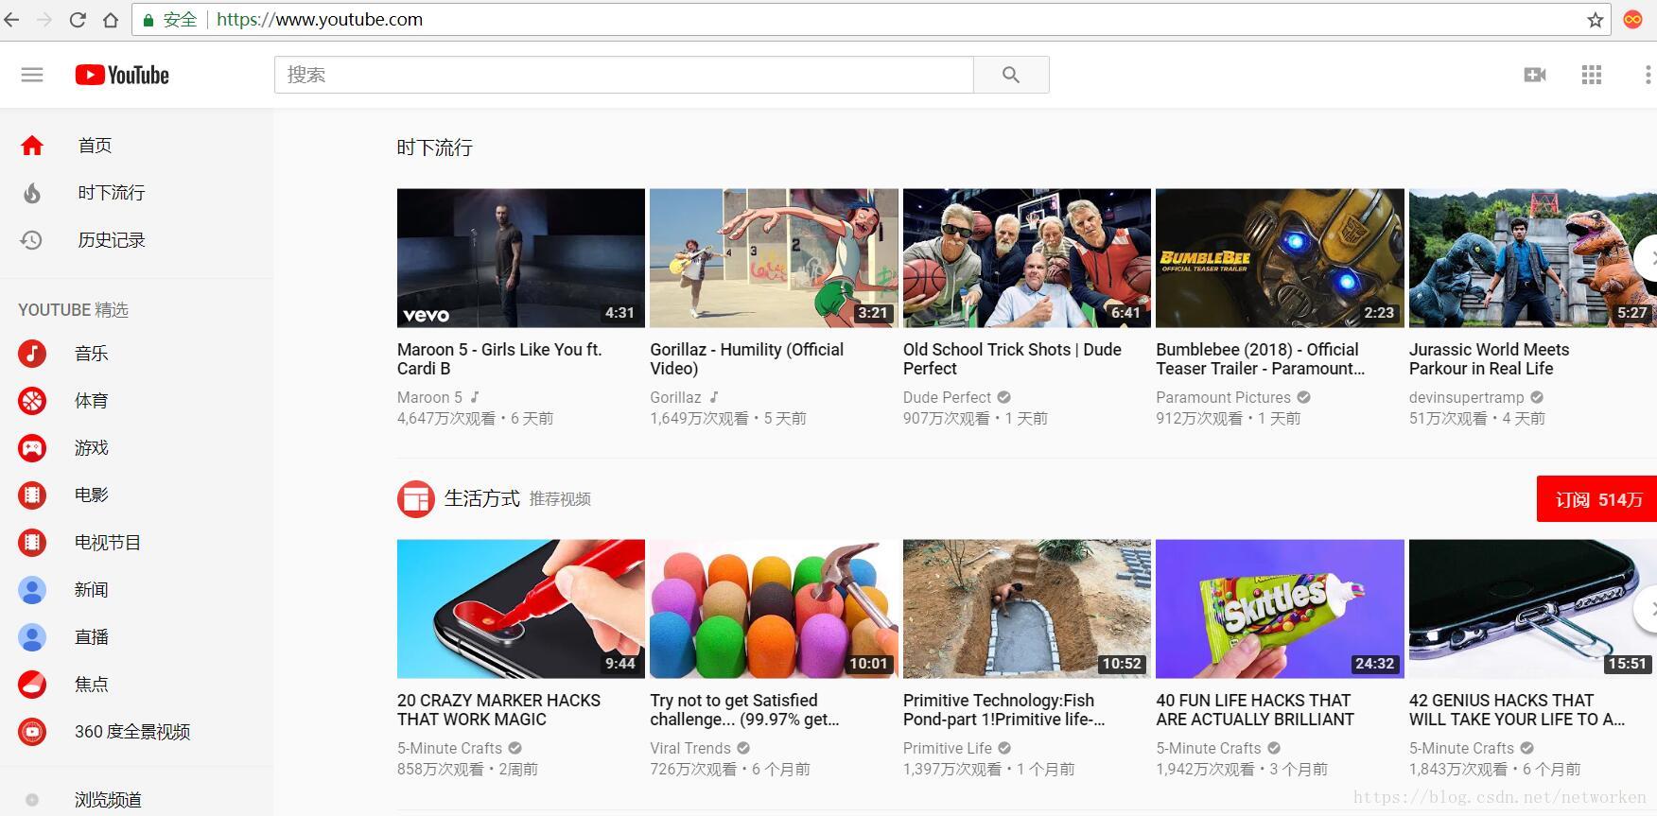This screenshot has height=816, width=1657.
Task: Click the 生活方式 channel red icon
Action: point(415,499)
